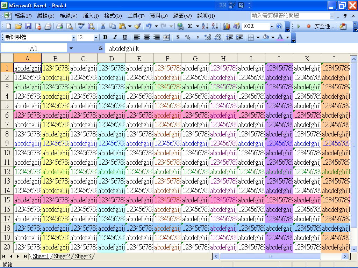The image size is (358, 268).
Task: Expand the Undo history arrow
Action: pyautogui.click(x=156, y=27)
